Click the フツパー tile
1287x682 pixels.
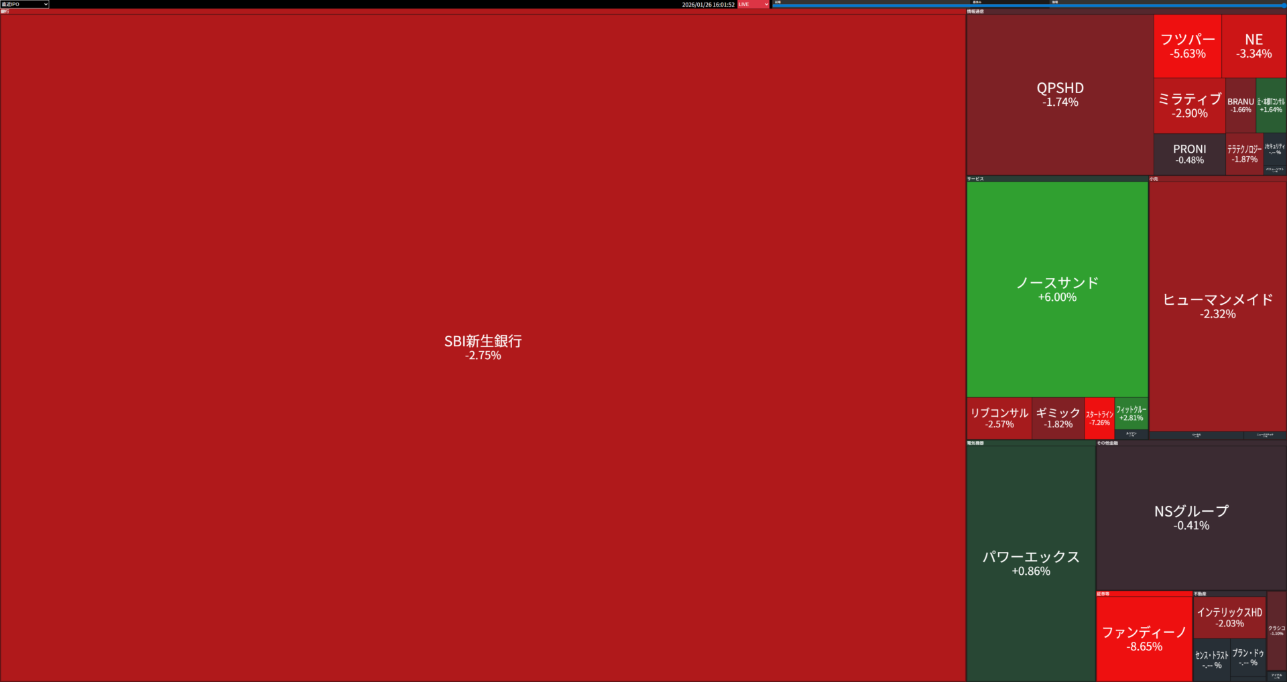1187,46
